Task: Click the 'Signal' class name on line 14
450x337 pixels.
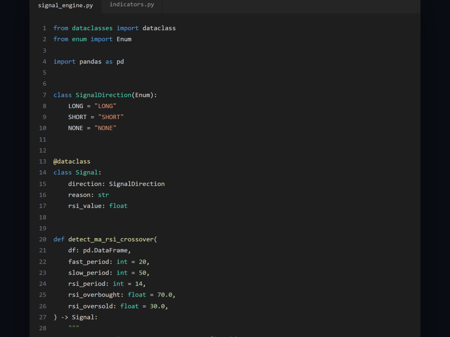Action: coord(87,173)
